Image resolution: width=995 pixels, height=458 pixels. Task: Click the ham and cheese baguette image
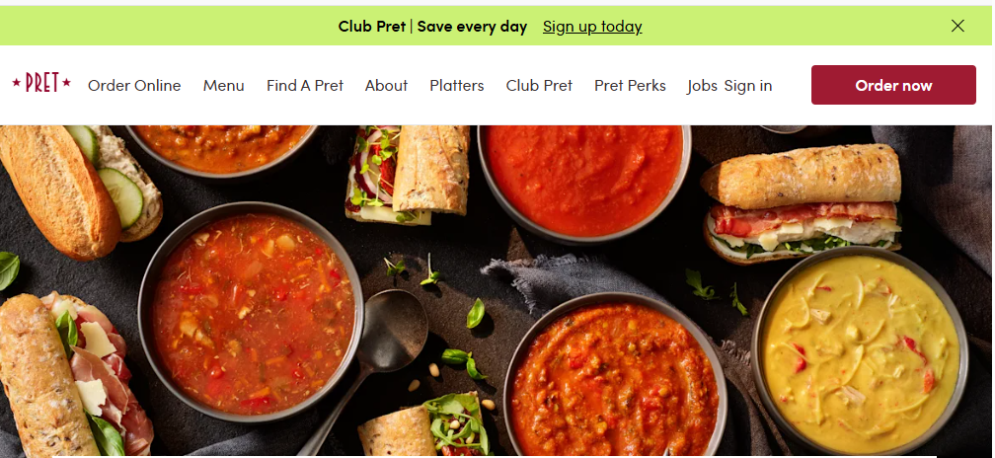[x=802, y=201]
